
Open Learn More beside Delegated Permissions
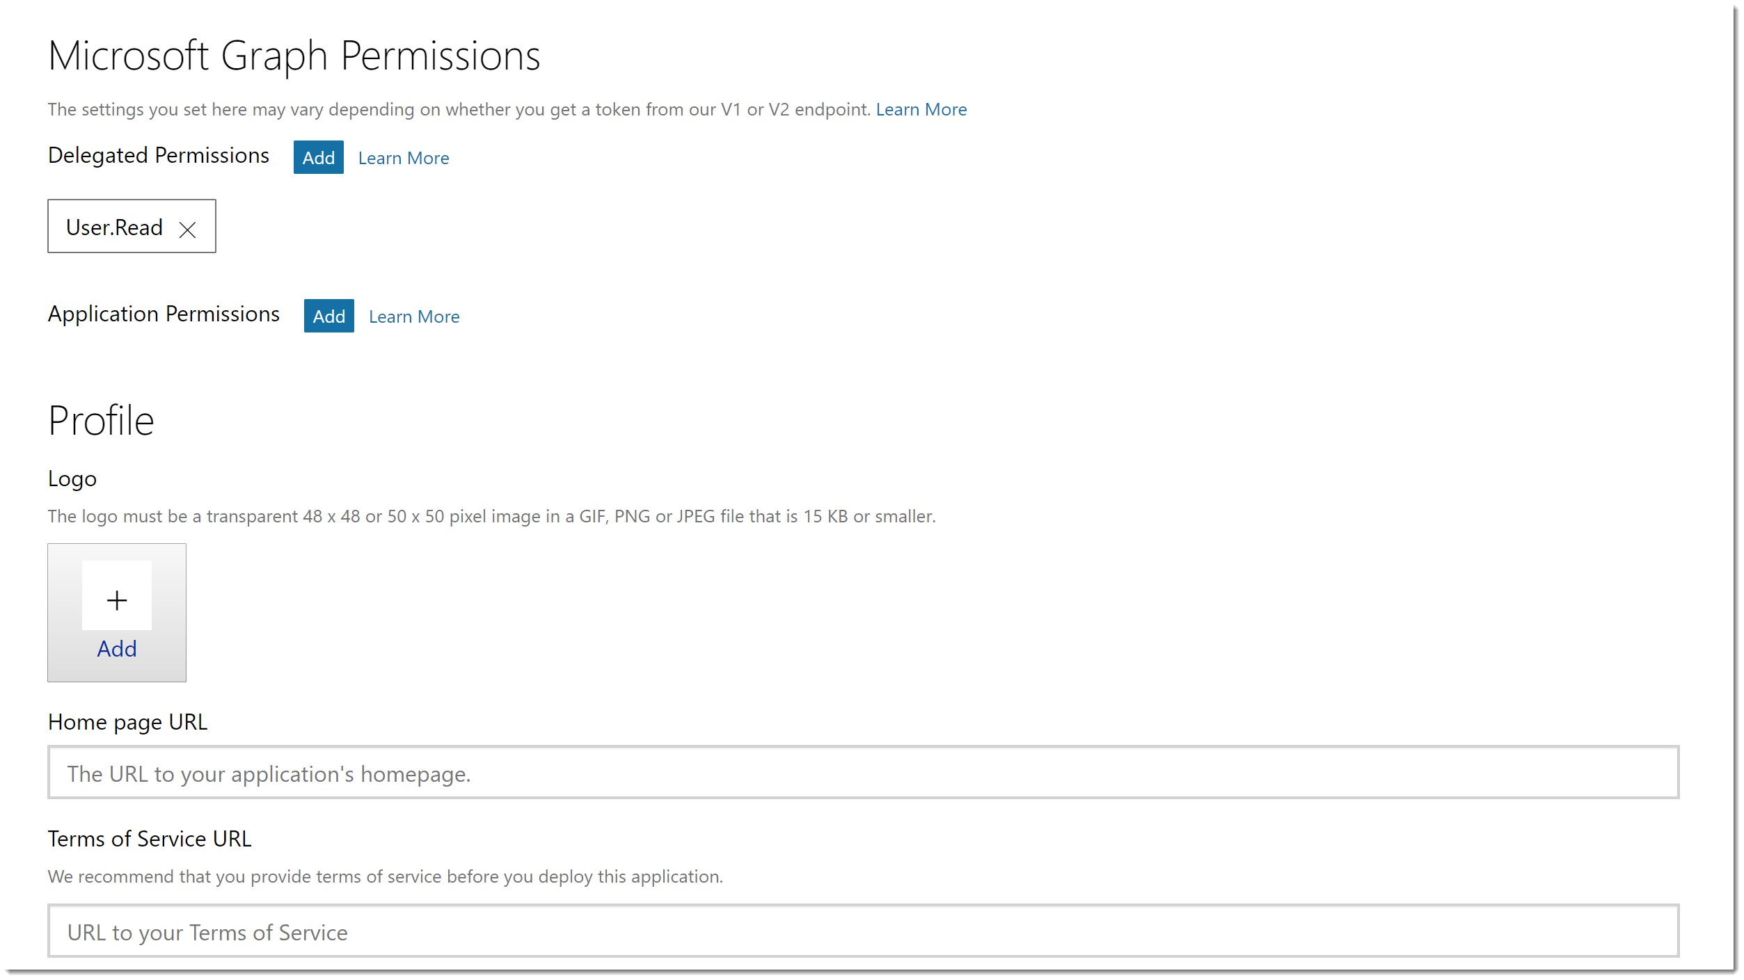404,159
